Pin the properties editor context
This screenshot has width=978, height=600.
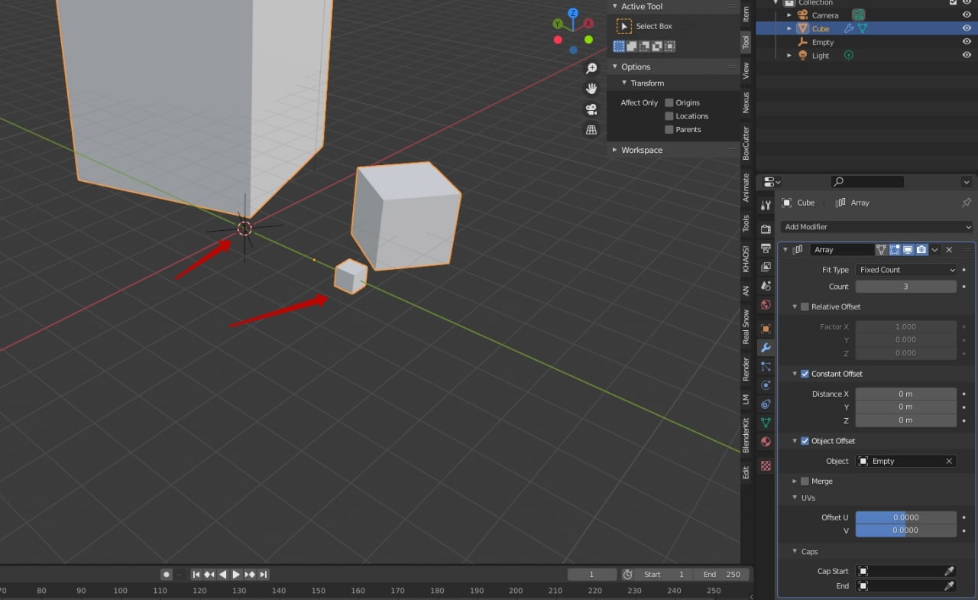[967, 203]
